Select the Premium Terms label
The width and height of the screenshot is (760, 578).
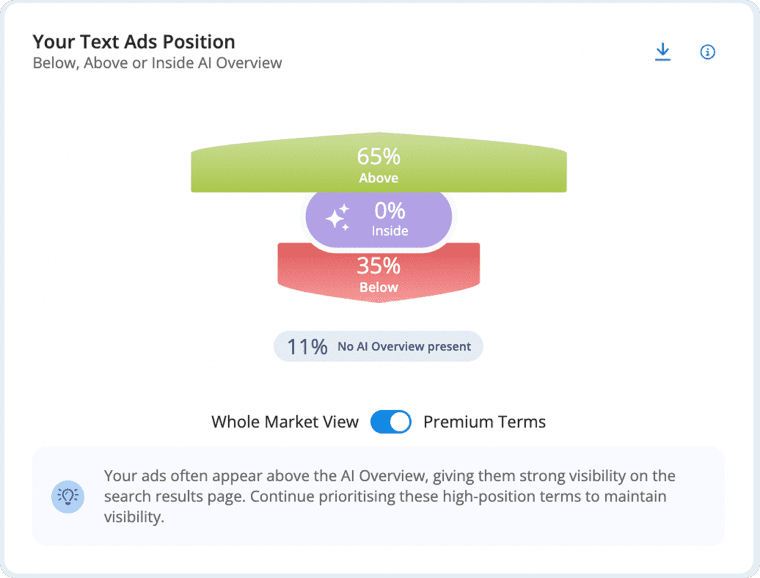[484, 422]
